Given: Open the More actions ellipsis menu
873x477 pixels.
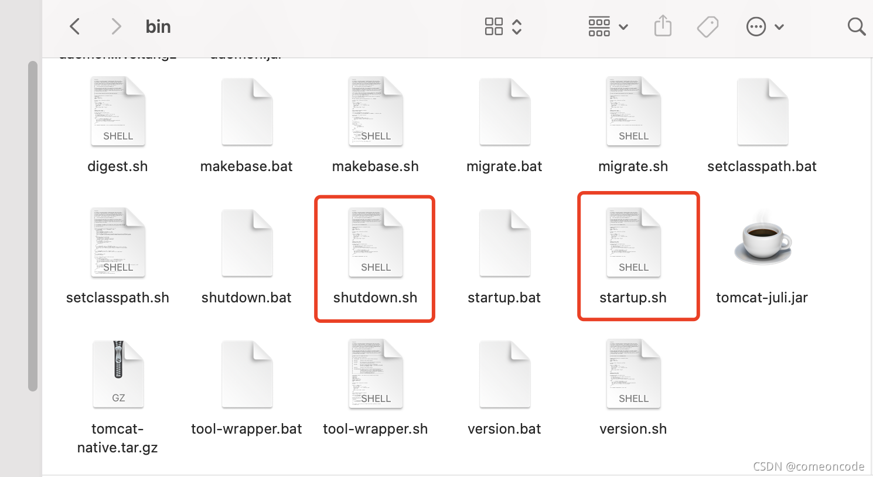Looking at the screenshot, I should [x=764, y=26].
